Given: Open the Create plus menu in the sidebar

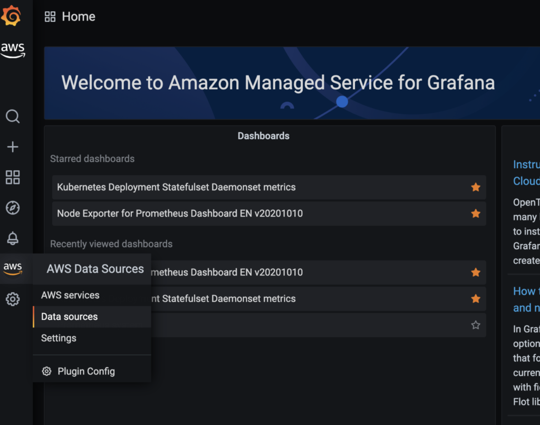Looking at the screenshot, I should [13, 147].
